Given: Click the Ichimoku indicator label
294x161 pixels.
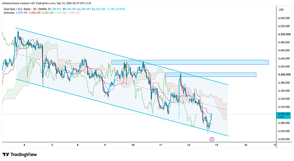Looking at the screenshot, I should coord(9,13).
